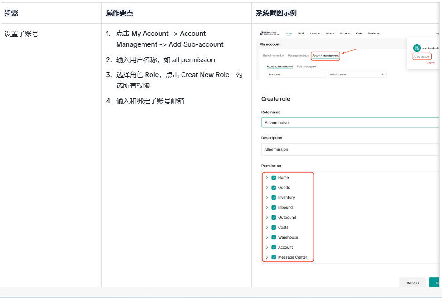
Task: Go to Inventory in the top navigation bar
Action: click(315, 34)
